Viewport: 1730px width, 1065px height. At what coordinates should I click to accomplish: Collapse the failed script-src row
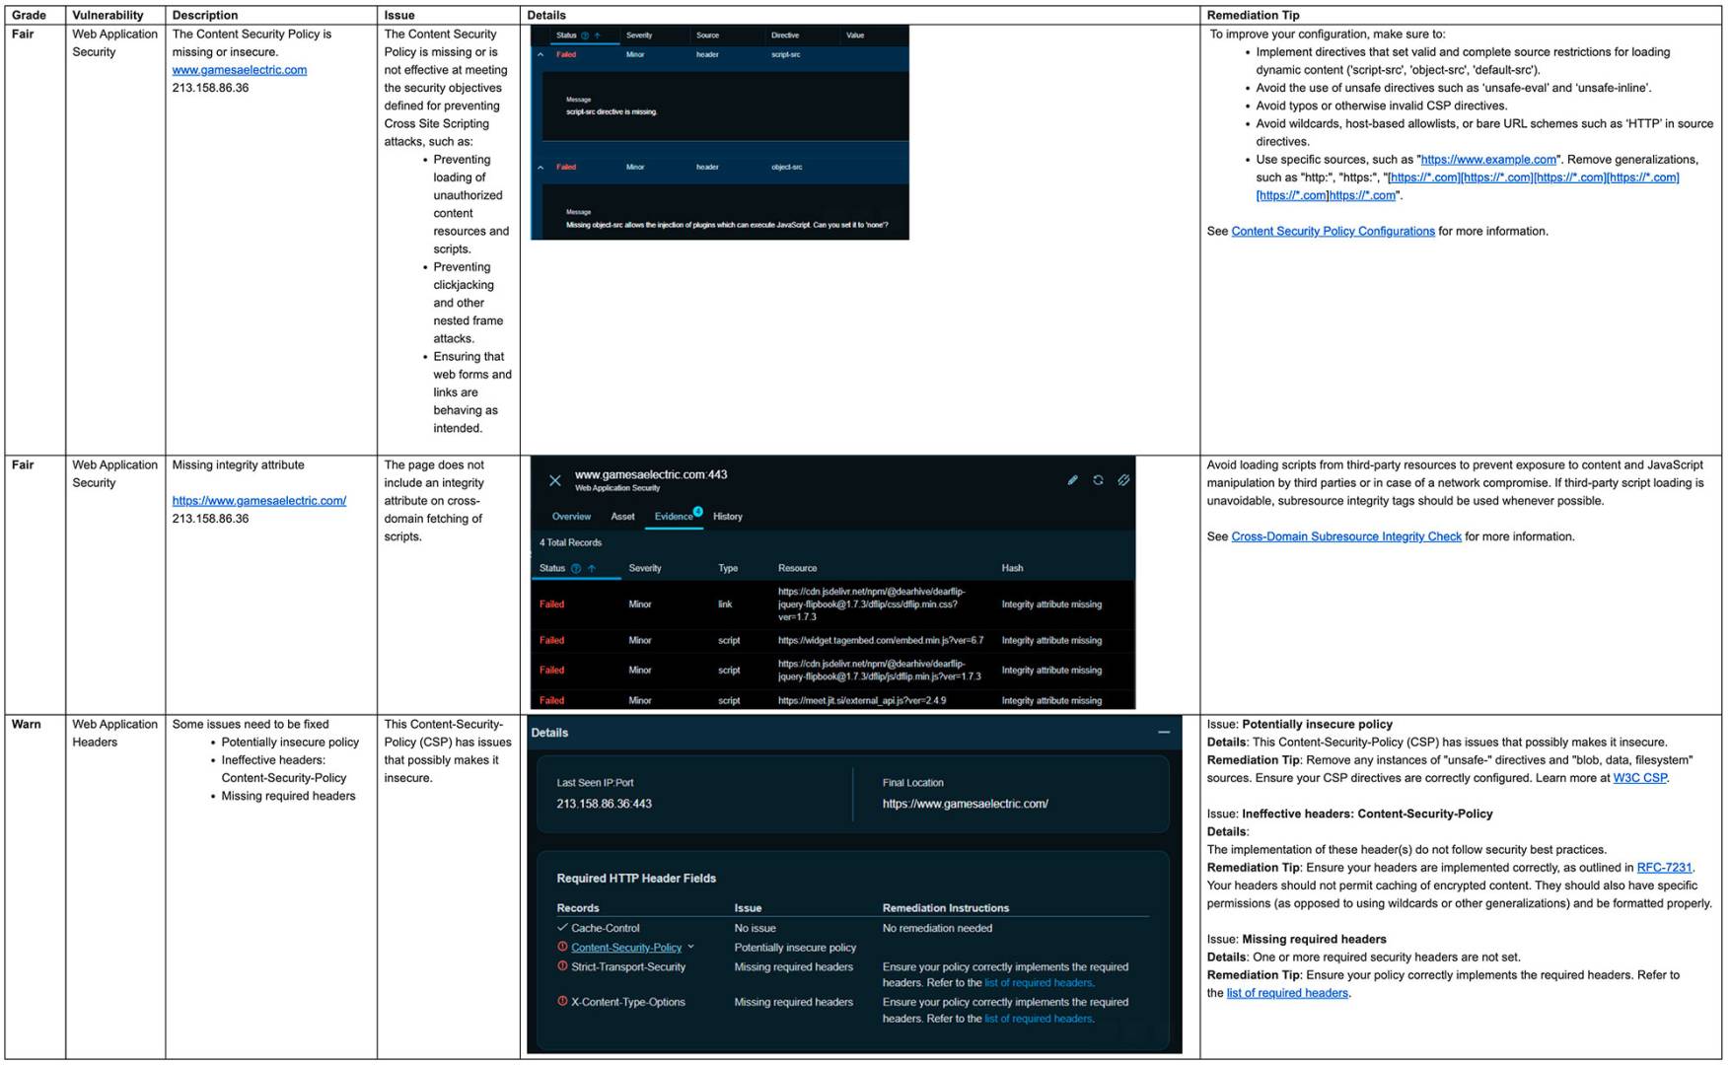click(x=541, y=55)
